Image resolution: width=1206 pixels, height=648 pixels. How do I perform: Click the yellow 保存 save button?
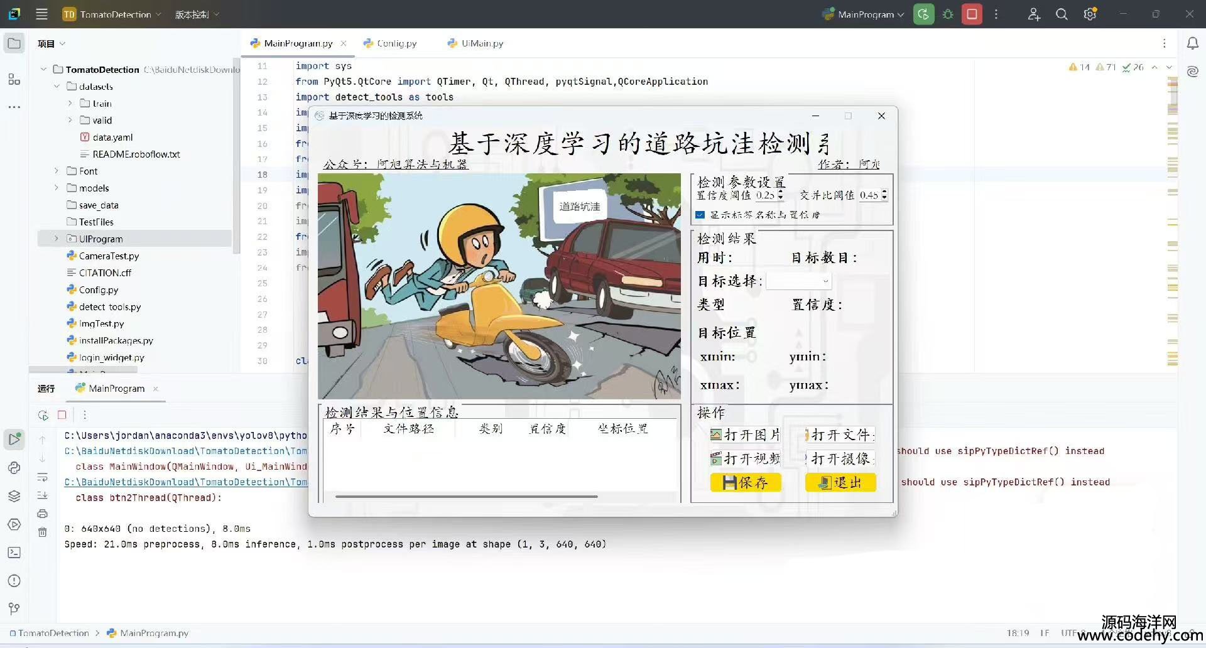coord(746,482)
